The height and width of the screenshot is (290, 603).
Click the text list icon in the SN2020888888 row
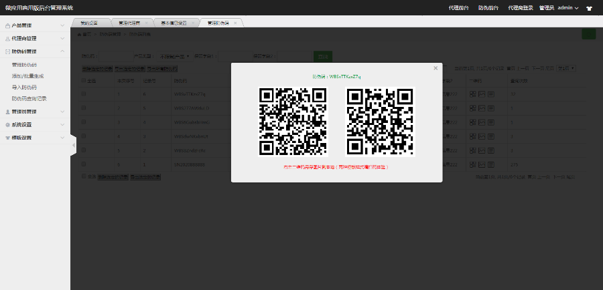pyautogui.click(x=491, y=164)
